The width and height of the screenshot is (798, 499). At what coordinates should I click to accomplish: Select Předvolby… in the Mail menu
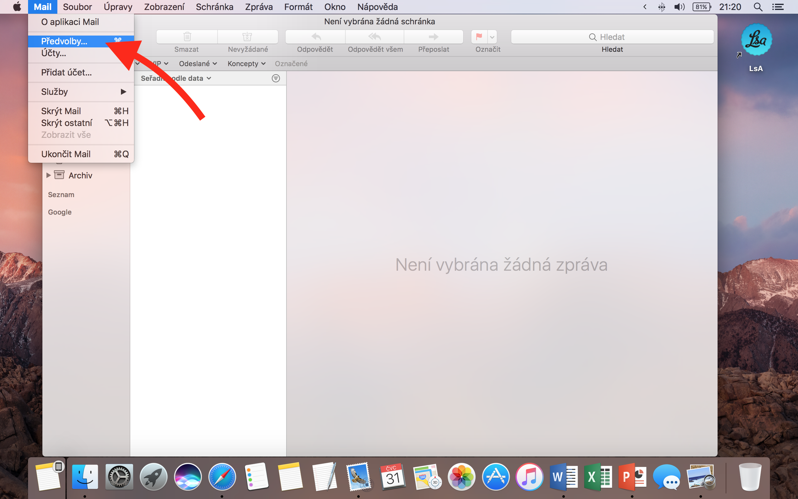(64, 41)
